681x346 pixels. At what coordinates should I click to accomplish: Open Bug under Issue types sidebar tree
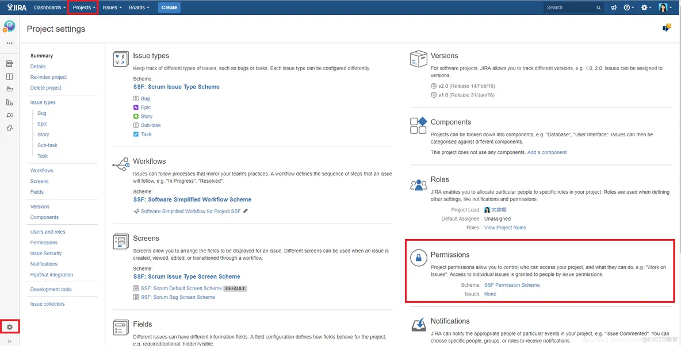coord(41,113)
